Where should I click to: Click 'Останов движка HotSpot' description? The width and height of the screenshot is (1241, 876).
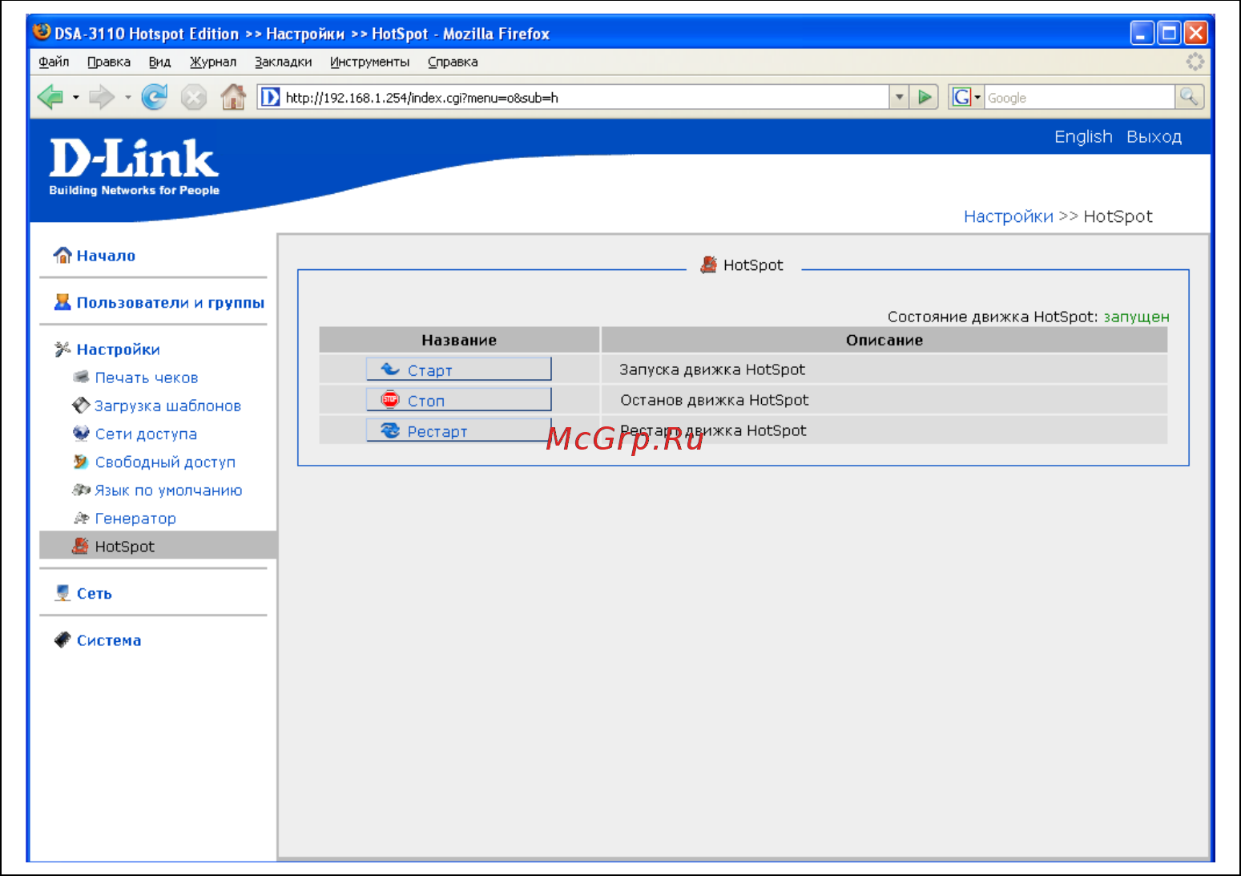(714, 400)
